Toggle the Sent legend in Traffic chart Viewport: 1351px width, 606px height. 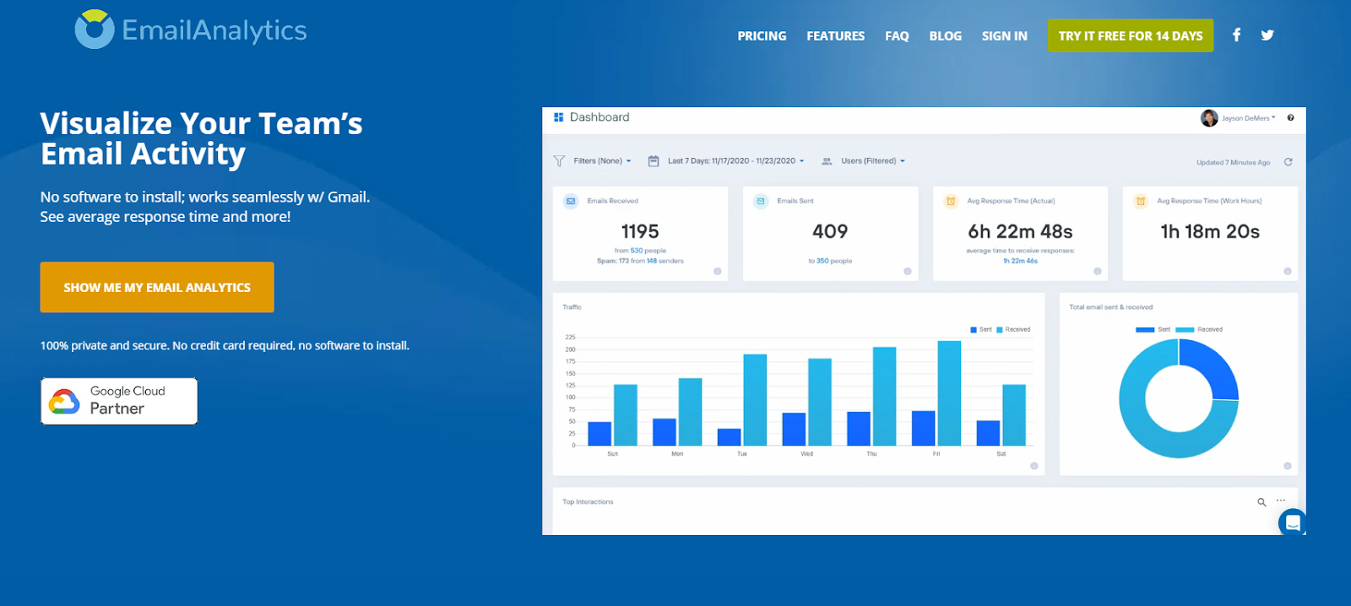981,330
